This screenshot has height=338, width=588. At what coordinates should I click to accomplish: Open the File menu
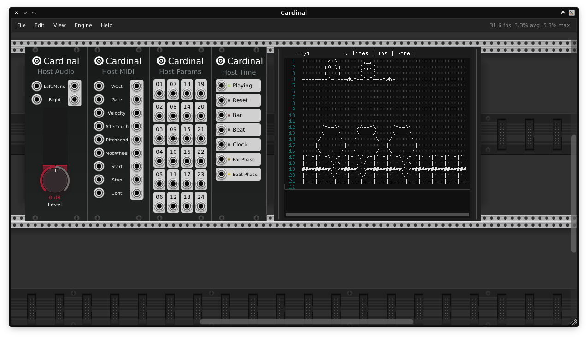[21, 25]
